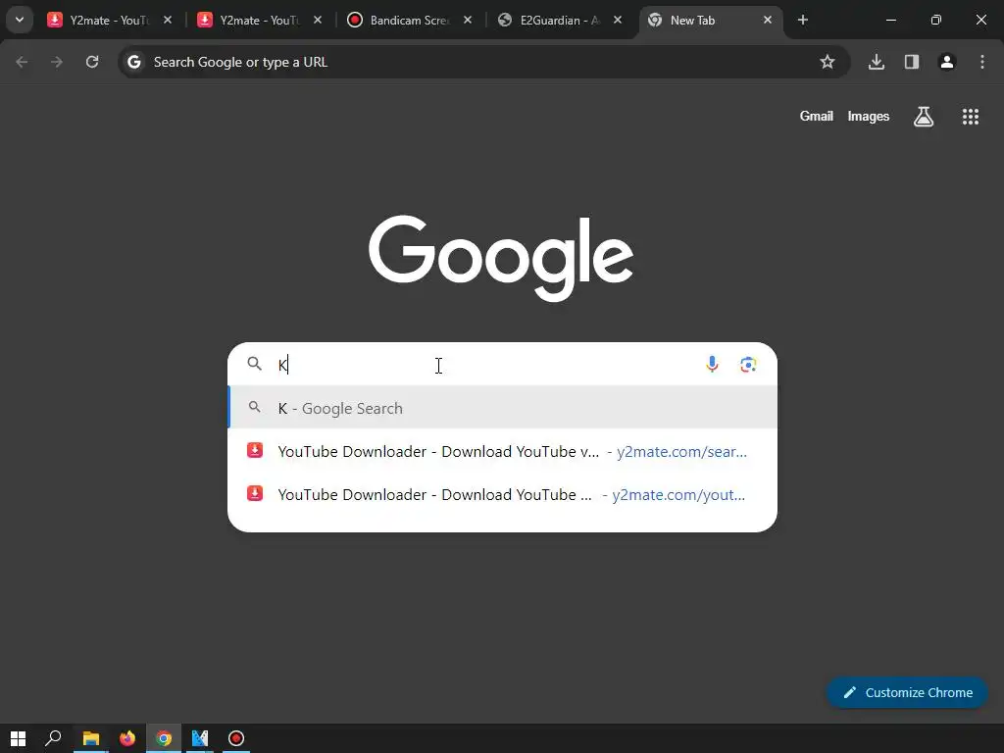Go forward to next page

57,62
